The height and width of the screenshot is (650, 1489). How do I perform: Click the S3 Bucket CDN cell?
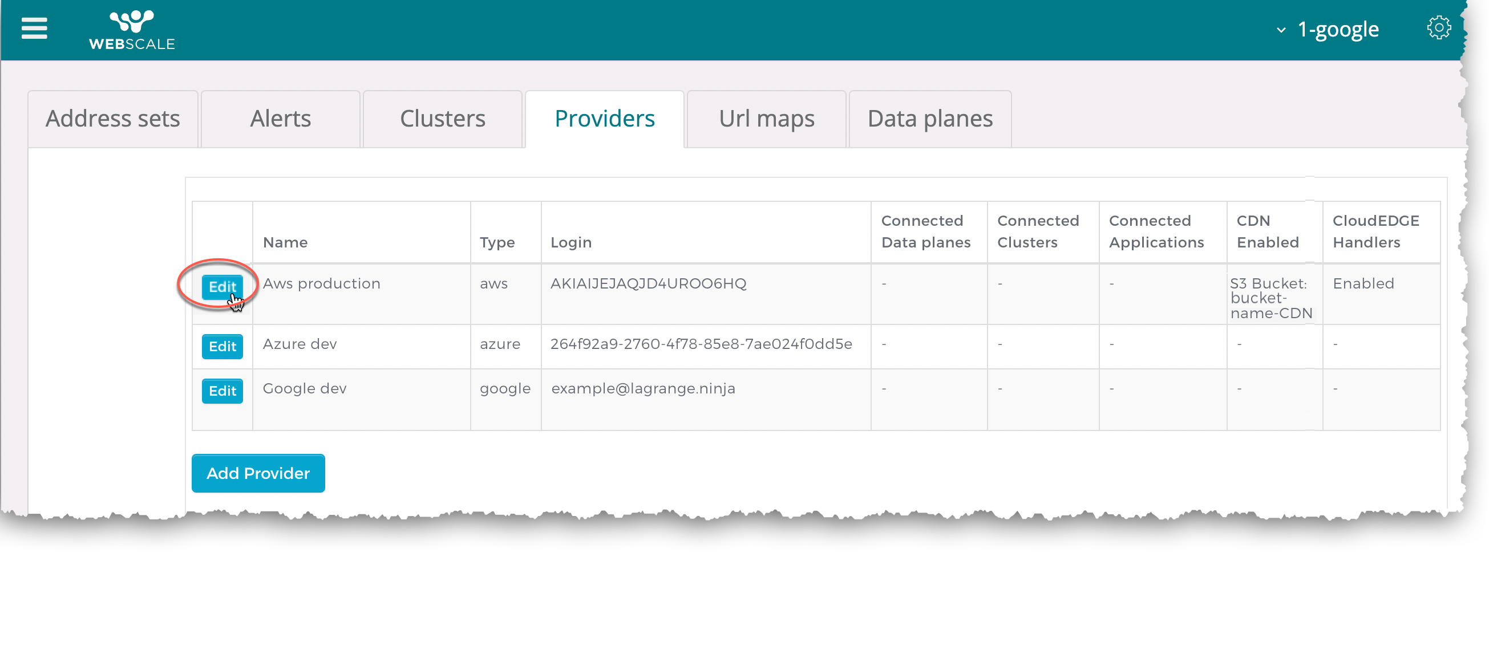point(1270,299)
